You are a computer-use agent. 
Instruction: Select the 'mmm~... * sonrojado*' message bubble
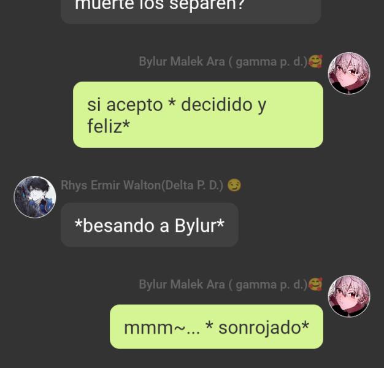217,327
